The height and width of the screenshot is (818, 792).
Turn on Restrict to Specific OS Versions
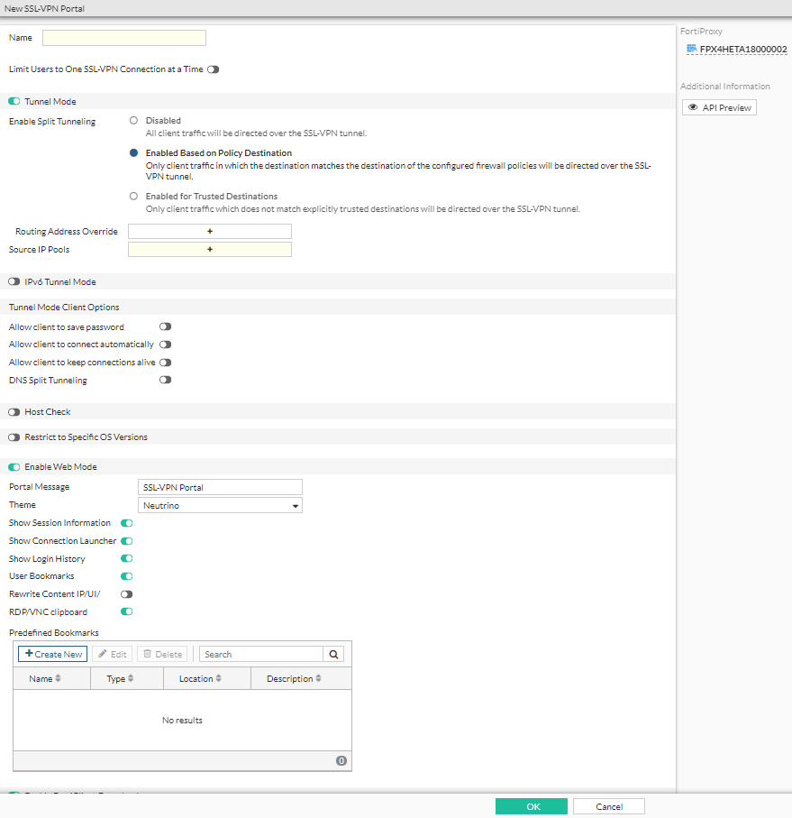tap(14, 437)
